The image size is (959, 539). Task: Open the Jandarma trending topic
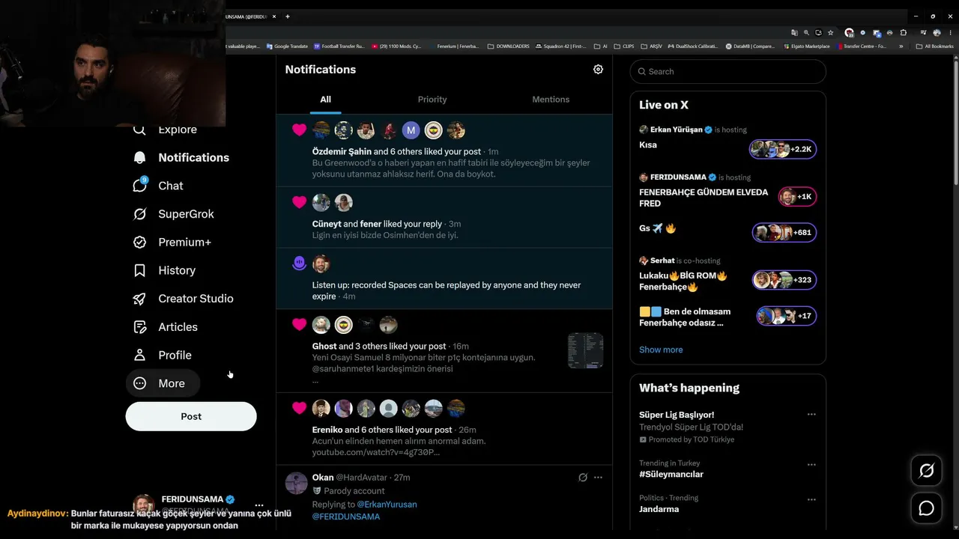659,509
